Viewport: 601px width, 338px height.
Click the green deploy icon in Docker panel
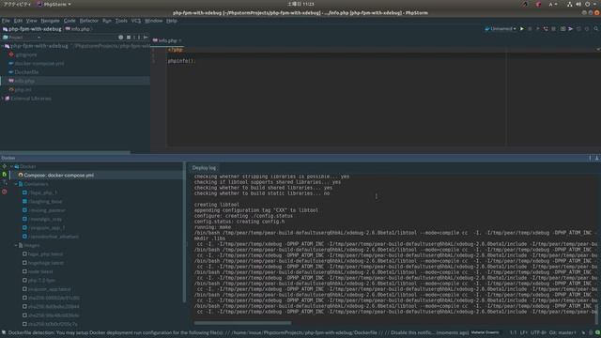point(4,175)
